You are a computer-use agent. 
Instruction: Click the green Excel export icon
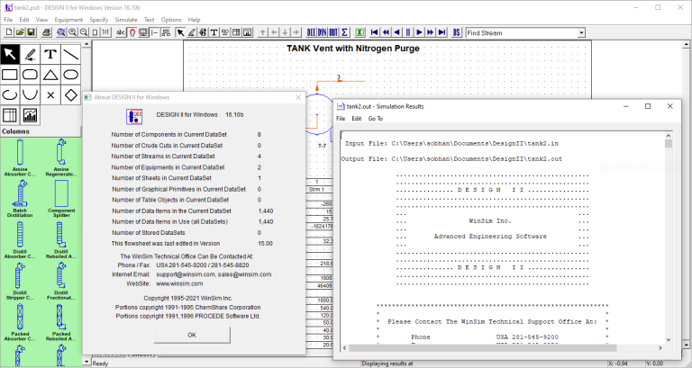coord(360,32)
